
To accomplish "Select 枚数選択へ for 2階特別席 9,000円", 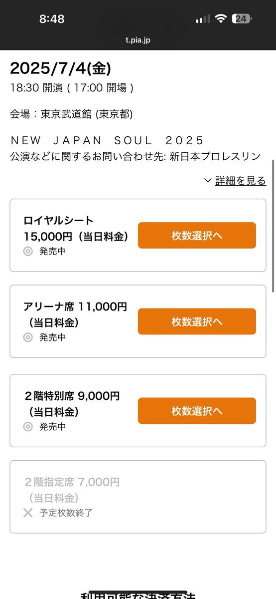I will pos(197,411).
